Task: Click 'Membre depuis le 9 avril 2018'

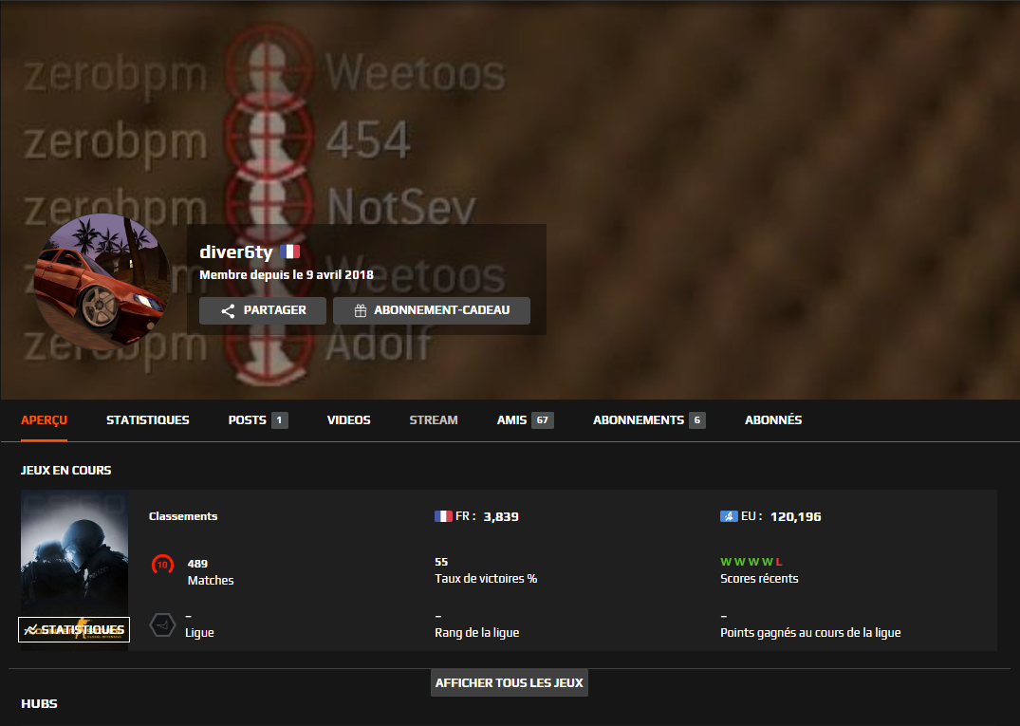Action: click(x=287, y=274)
